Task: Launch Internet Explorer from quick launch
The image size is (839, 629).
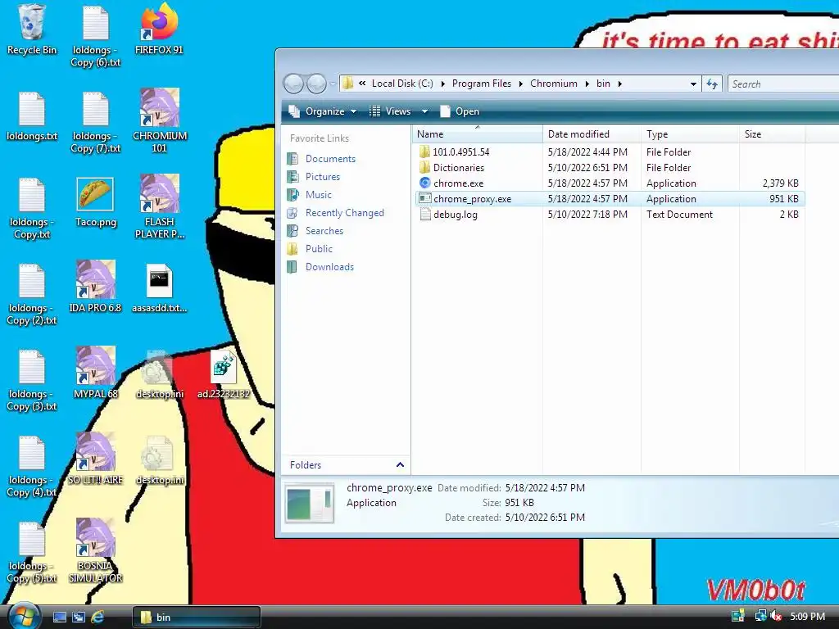Action: 98,617
